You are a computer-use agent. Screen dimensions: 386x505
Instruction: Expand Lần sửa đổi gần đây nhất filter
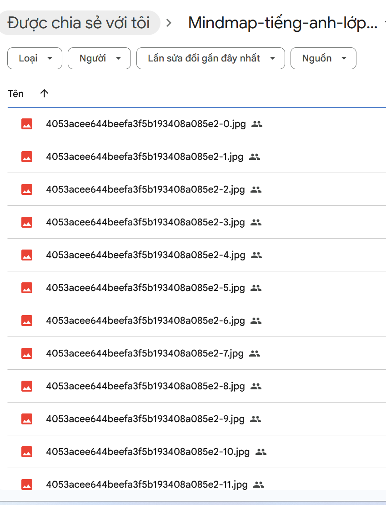pos(211,58)
